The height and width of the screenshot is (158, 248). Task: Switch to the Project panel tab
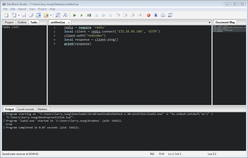coord(9,22)
